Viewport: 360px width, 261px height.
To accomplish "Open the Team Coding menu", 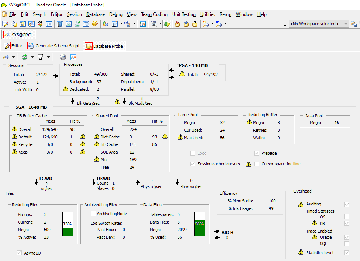I will coord(154,14).
